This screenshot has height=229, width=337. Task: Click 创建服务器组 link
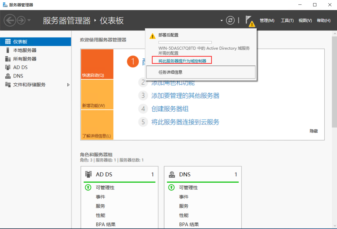[170, 109]
